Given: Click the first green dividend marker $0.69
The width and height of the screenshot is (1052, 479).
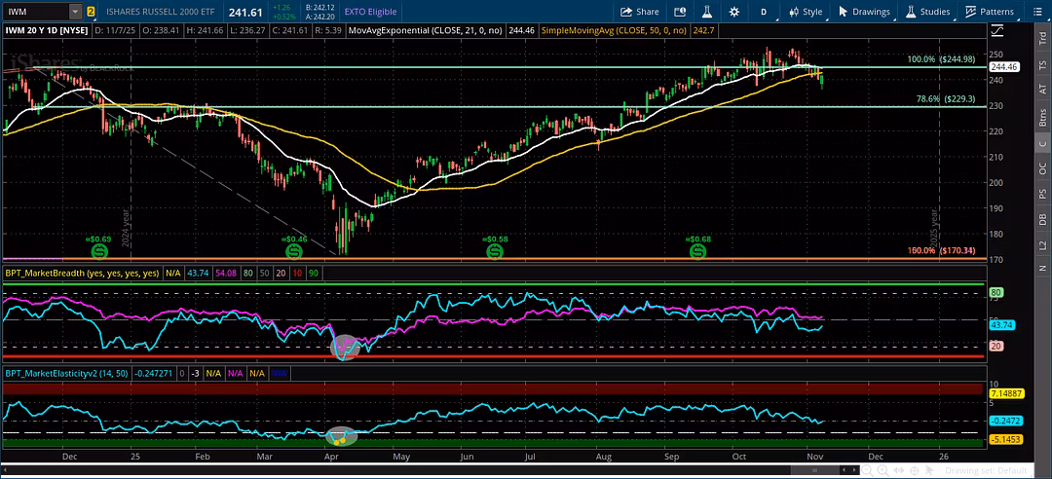Looking at the screenshot, I should click(98, 251).
